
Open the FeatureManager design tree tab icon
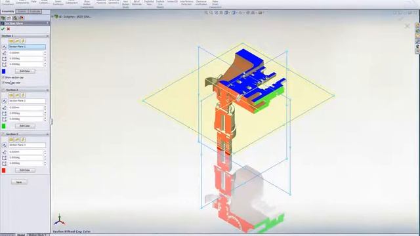pyautogui.click(x=3, y=18)
